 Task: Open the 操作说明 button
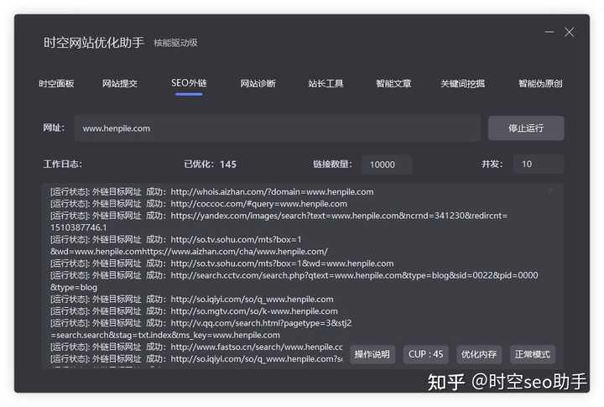click(x=372, y=354)
